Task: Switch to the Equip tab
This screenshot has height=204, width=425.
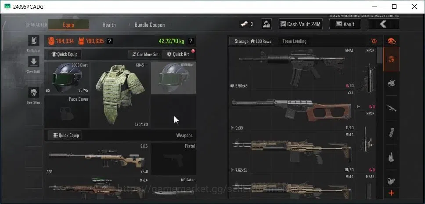Action: point(68,25)
